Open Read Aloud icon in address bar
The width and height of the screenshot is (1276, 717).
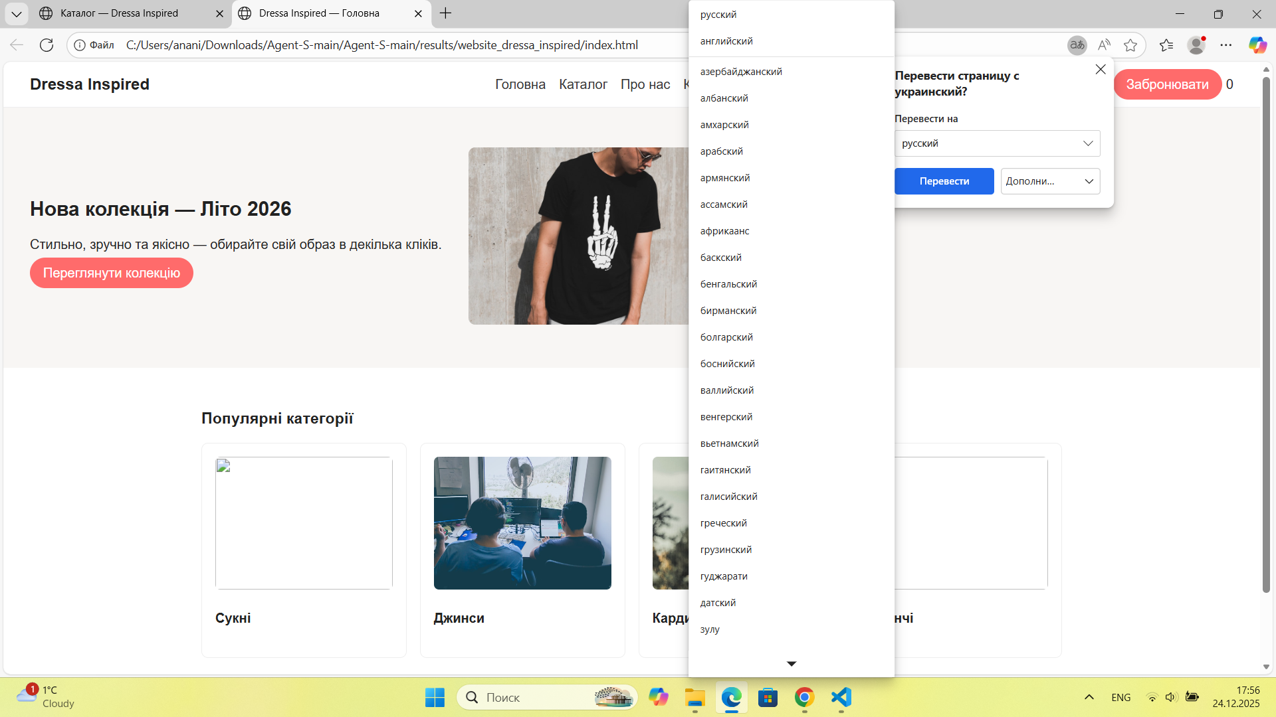pos(1104,45)
